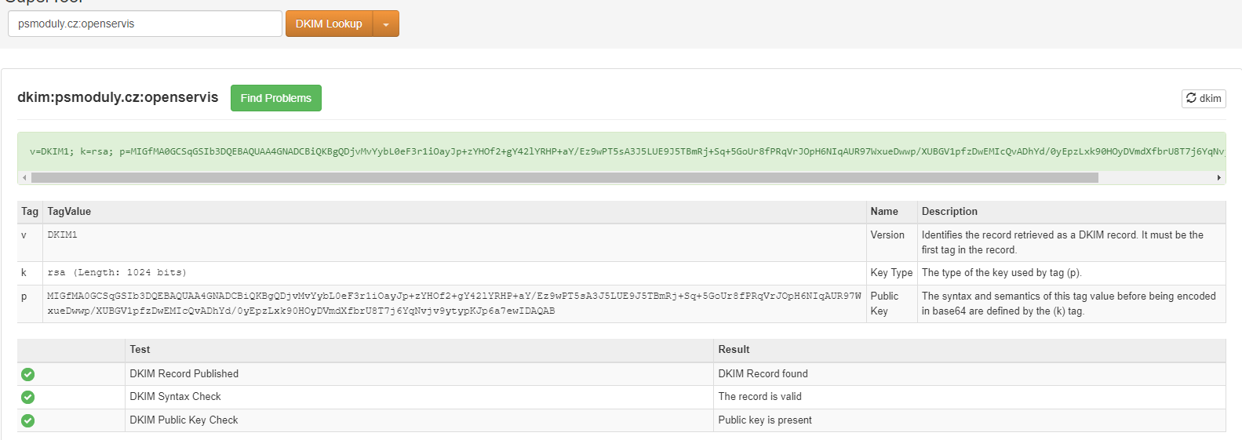Click the left arrow of the record scrollbar
1242x440 pixels.
[x=24, y=178]
